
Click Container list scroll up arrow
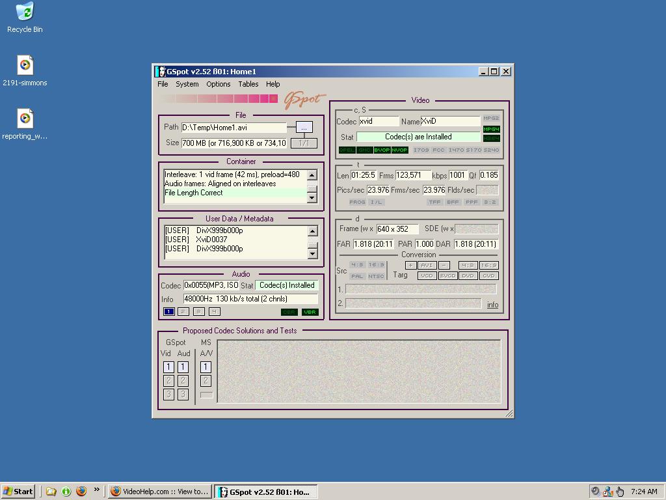(312, 174)
